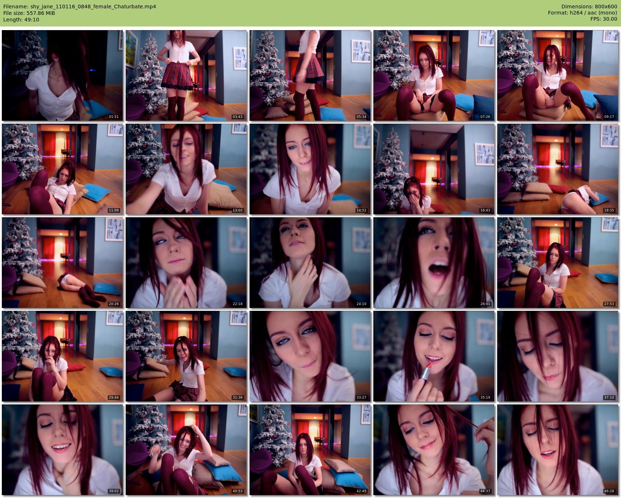Open the thumbnail labeled 37:10

coord(558,356)
